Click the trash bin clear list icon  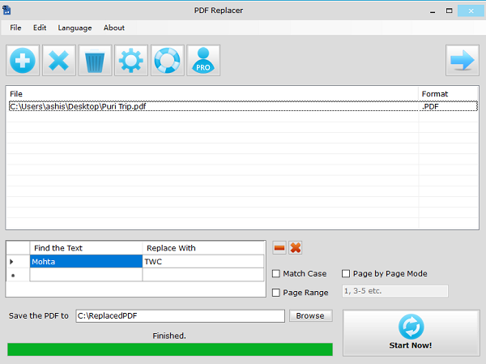click(95, 60)
